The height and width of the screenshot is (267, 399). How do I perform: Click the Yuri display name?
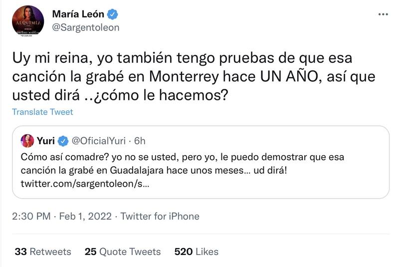coord(45,141)
